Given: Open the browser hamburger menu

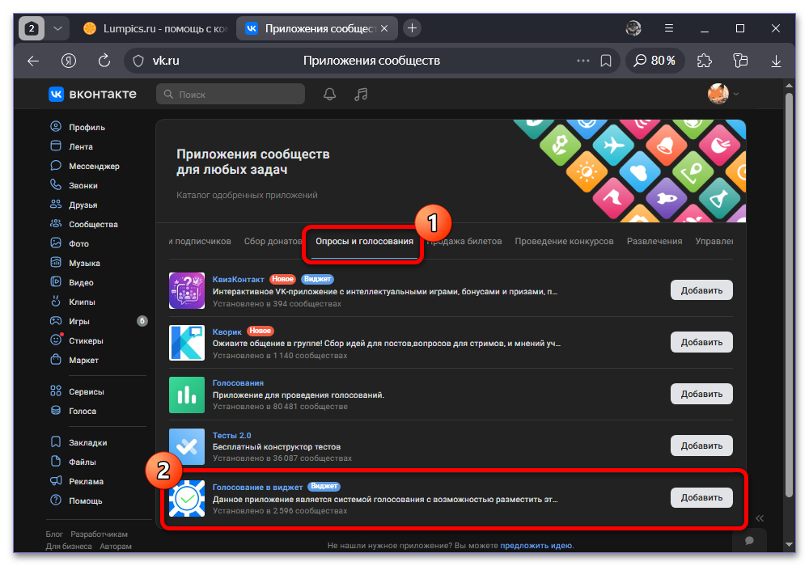Looking at the screenshot, I should click(669, 28).
